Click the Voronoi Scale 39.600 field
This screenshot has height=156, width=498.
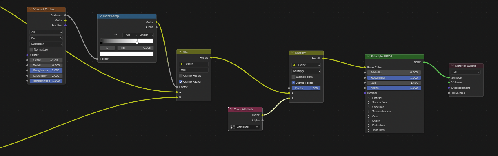click(46, 60)
